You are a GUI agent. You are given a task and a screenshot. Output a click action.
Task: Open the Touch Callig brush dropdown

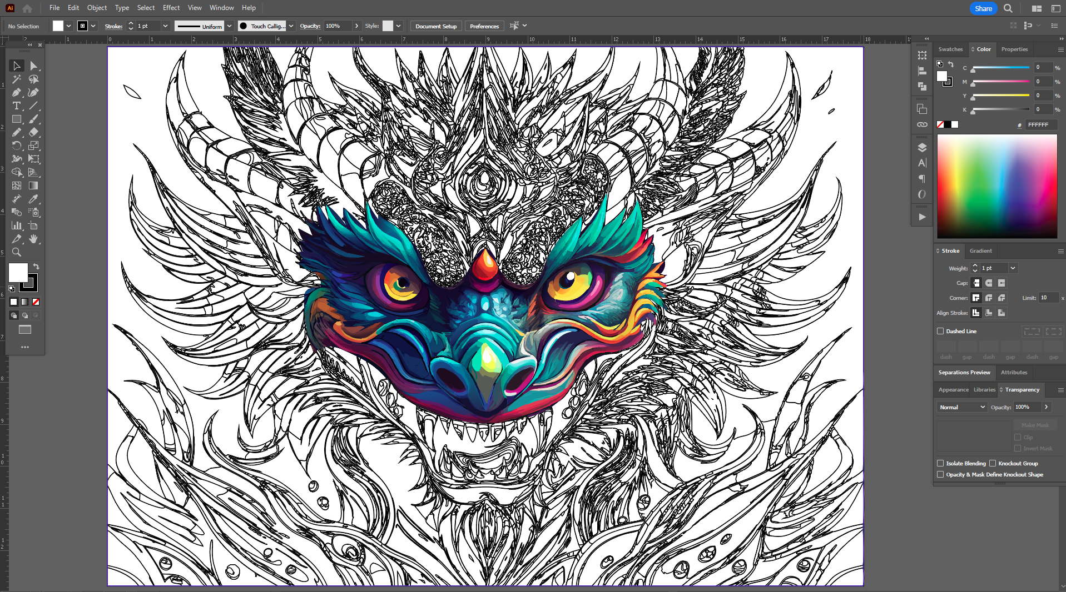tap(291, 26)
